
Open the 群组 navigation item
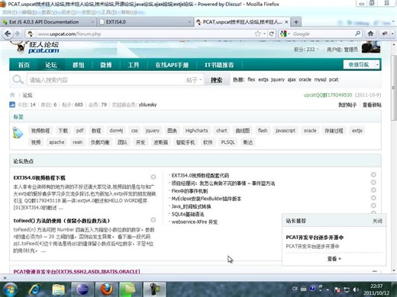click(79, 65)
